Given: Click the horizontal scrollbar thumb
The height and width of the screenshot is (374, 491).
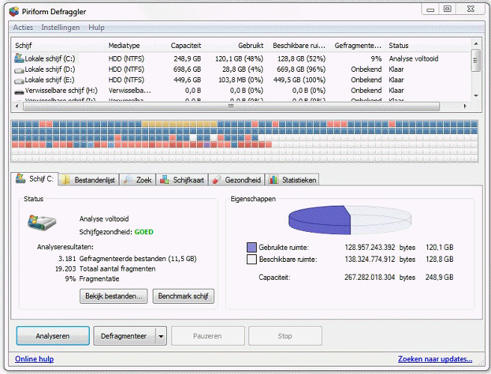Looking at the screenshot, I should coord(231,106).
